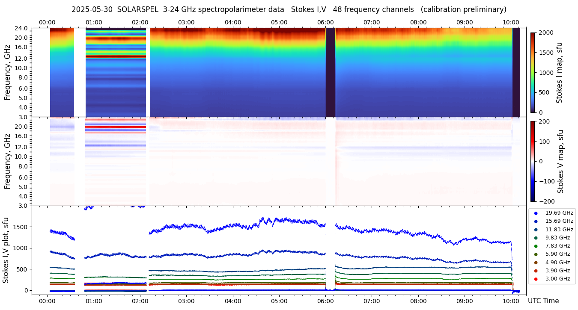
Task: Click the Stokes I,V plot y-axis label
Action: click(6, 250)
